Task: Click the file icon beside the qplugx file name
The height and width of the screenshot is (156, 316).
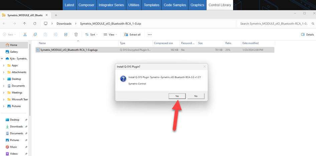Action: click(x=38, y=50)
